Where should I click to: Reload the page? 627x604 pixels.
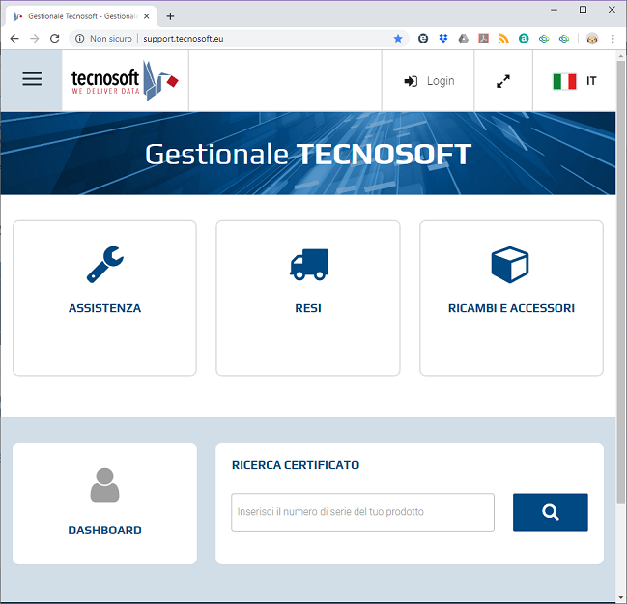[55, 39]
